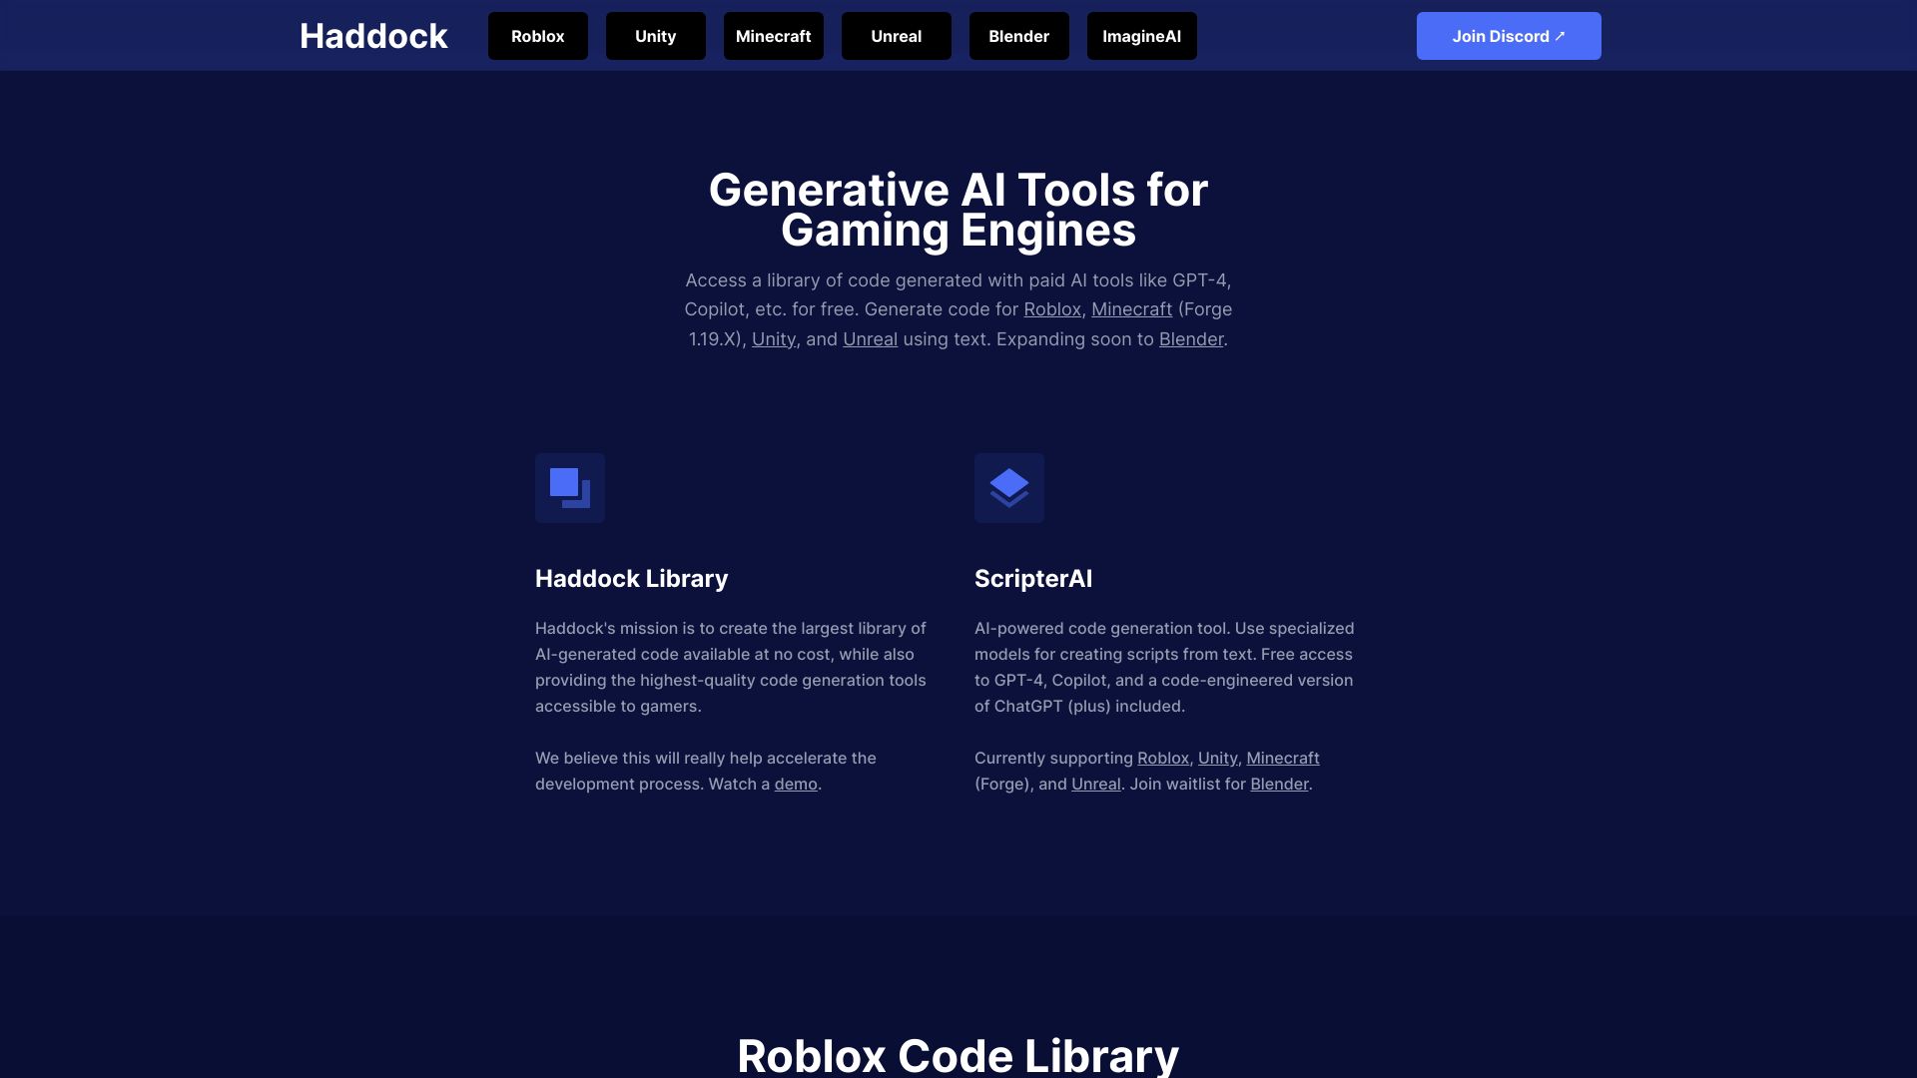Select the Unity navigation icon
Viewport: 1917px width, 1078px height.
pyautogui.click(x=656, y=36)
